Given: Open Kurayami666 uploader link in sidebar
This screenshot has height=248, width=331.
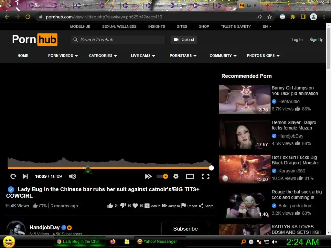Looking at the screenshot, I should coord(292,171).
